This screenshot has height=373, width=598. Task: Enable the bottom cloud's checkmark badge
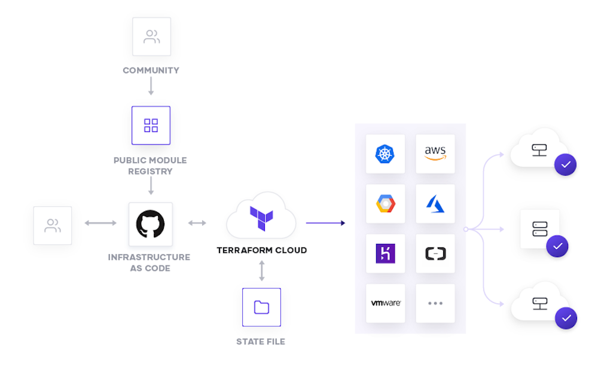coord(566,319)
